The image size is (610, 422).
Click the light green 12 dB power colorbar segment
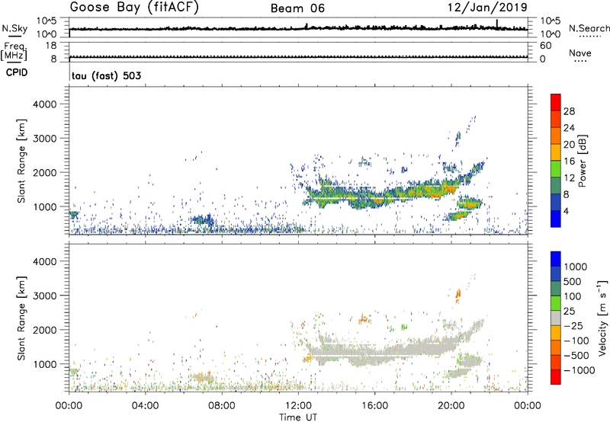556,169
